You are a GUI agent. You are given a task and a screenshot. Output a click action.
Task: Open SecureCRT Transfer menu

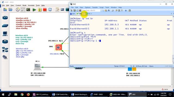click(95, 8)
